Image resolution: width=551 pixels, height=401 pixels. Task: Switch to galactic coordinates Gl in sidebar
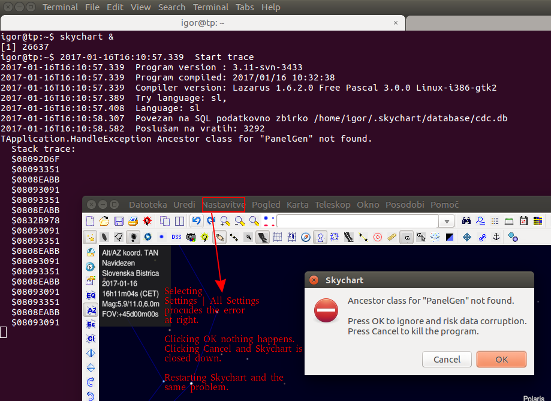pos(91,339)
